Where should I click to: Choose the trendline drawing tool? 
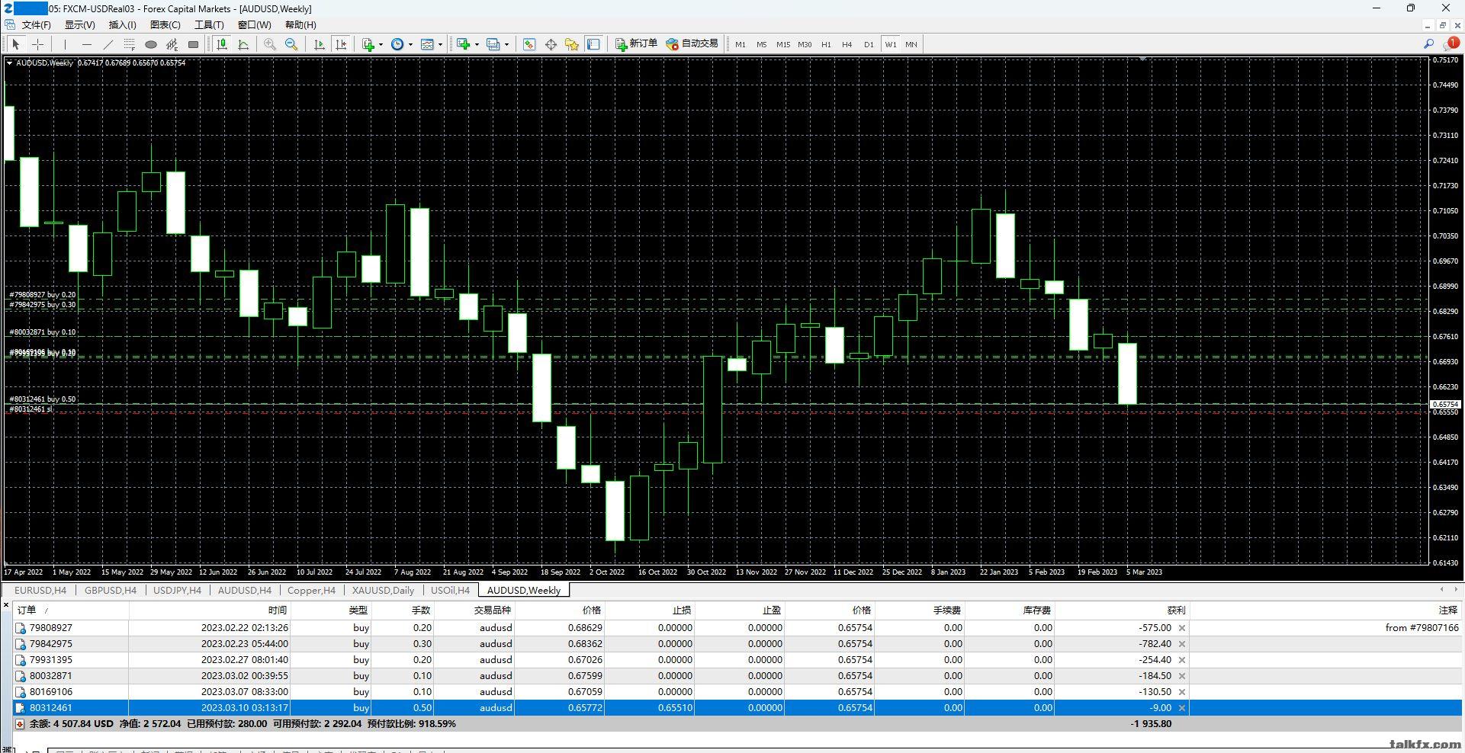pos(108,44)
